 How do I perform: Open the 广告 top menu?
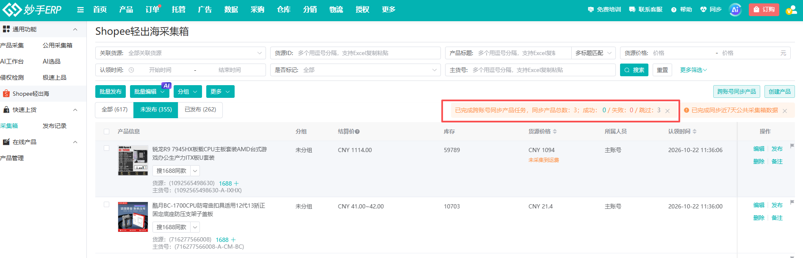pyautogui.click(x=205, y=9)
